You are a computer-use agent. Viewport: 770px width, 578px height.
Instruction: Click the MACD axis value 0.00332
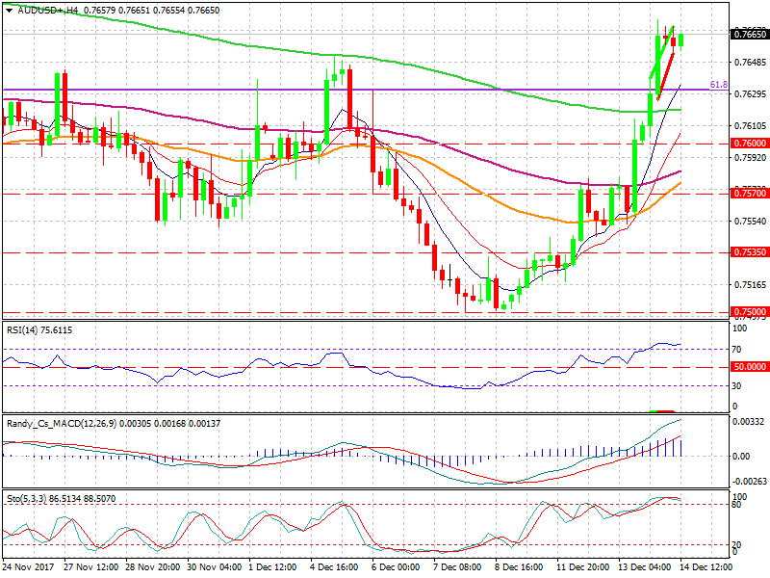(749, 422)
